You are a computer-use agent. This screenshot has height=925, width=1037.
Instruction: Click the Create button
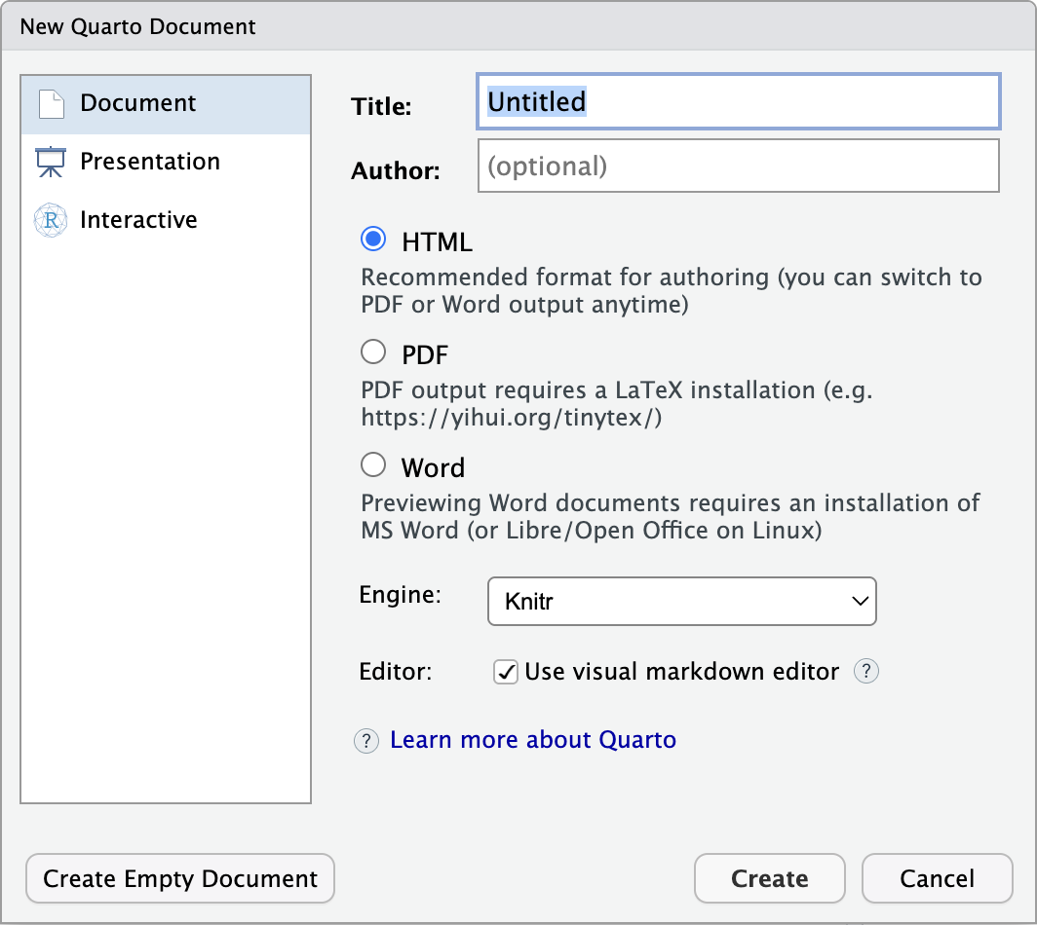click(x=769, y=877)
